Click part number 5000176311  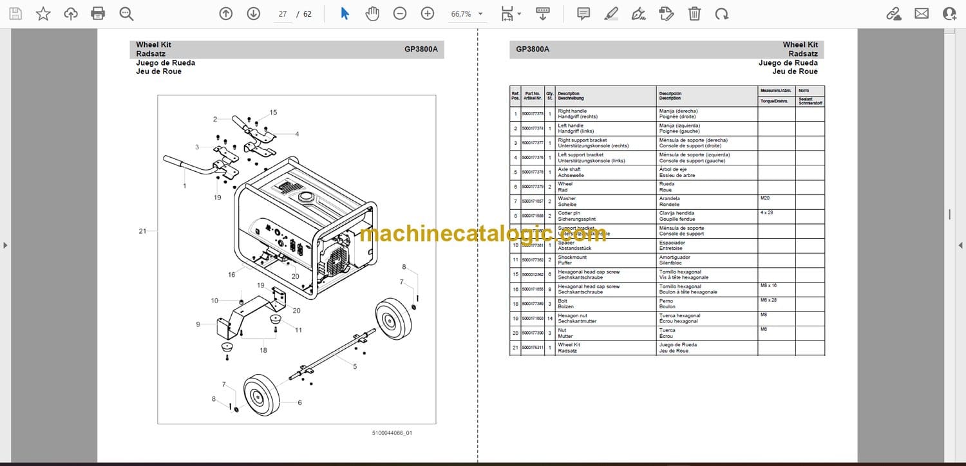pyautogui.click(x=533, y=348)
